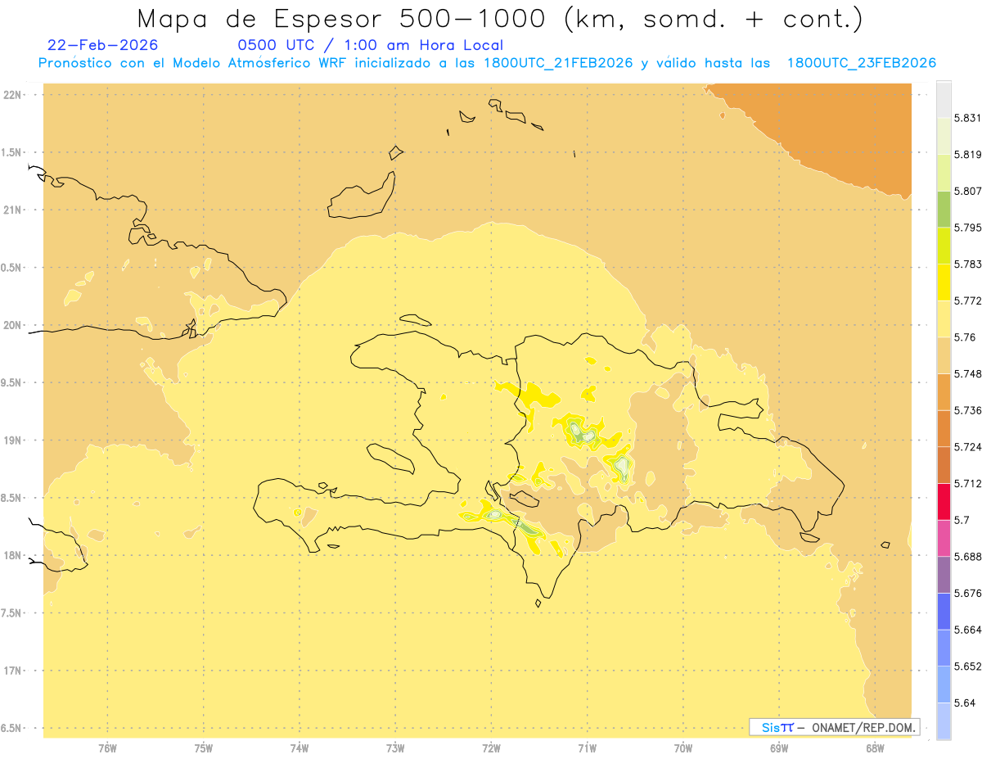The width and height of the screenshot is (982, 759).
Task: Select the latitude label "21N"
Action: tap(12, 210)
